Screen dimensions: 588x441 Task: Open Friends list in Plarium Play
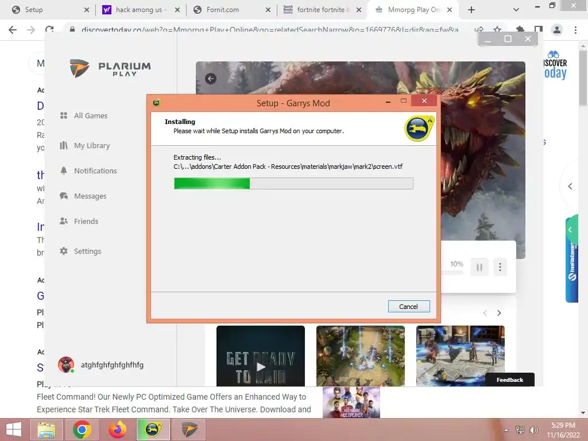coord(79,221)
